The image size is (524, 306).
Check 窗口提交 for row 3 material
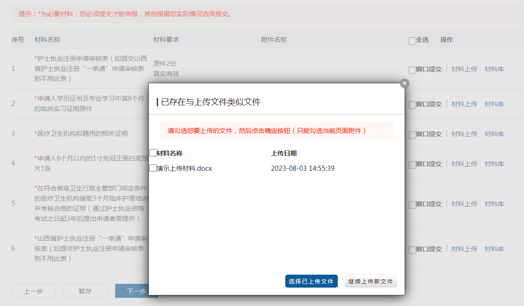pyautogui.click(x=412, y=134)
